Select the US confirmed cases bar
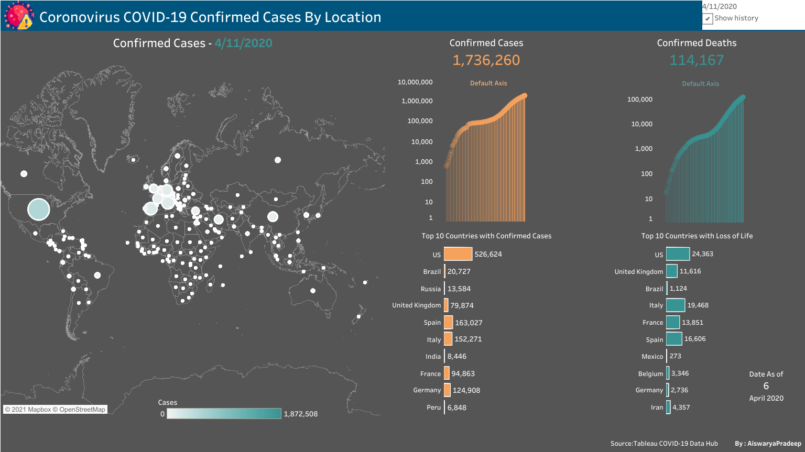 (458, 254)
